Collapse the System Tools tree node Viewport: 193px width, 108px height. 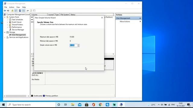5,17
